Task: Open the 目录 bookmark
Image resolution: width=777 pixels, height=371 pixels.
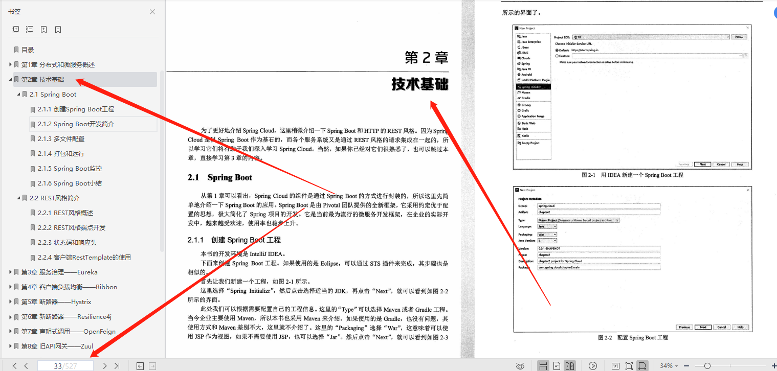Action: point(28,50)
